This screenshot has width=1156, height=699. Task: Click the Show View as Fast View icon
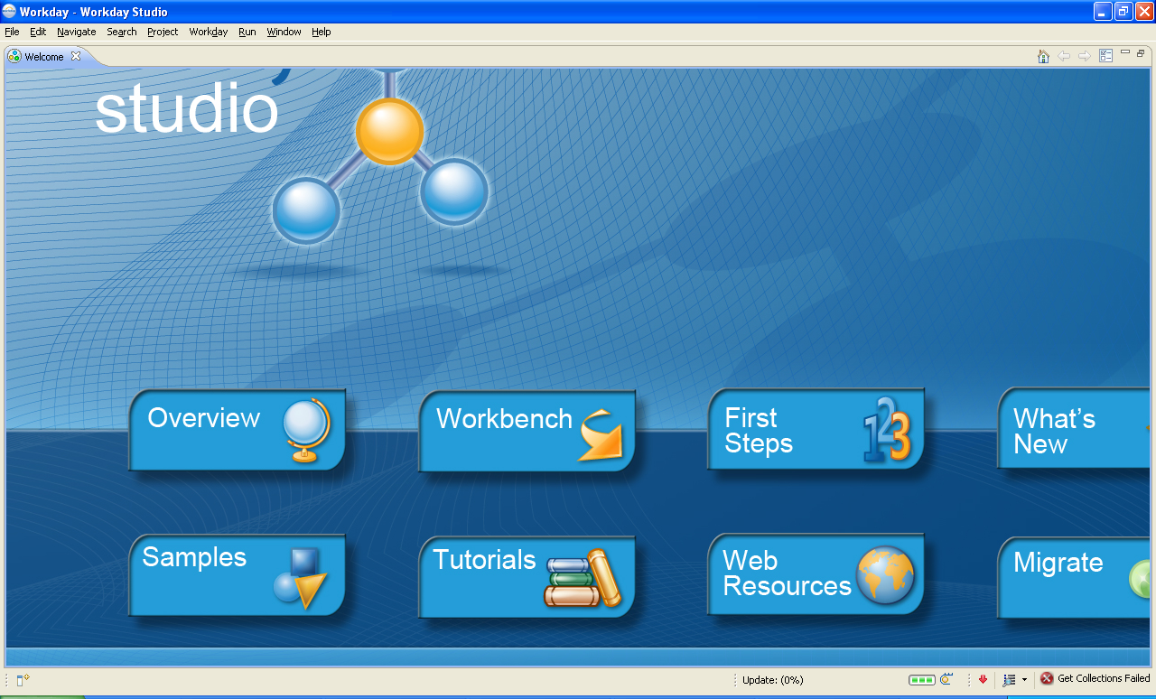tap(23, 680)
